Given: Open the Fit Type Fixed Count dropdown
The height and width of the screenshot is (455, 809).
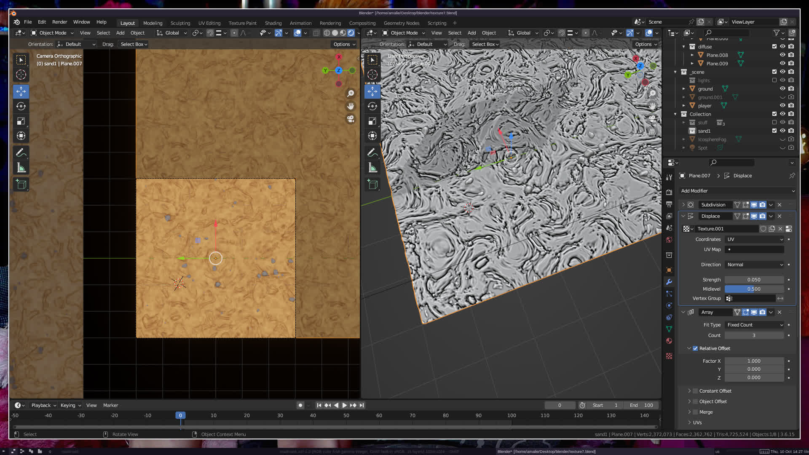Looking at the screenshot, I should click(754, 325).
